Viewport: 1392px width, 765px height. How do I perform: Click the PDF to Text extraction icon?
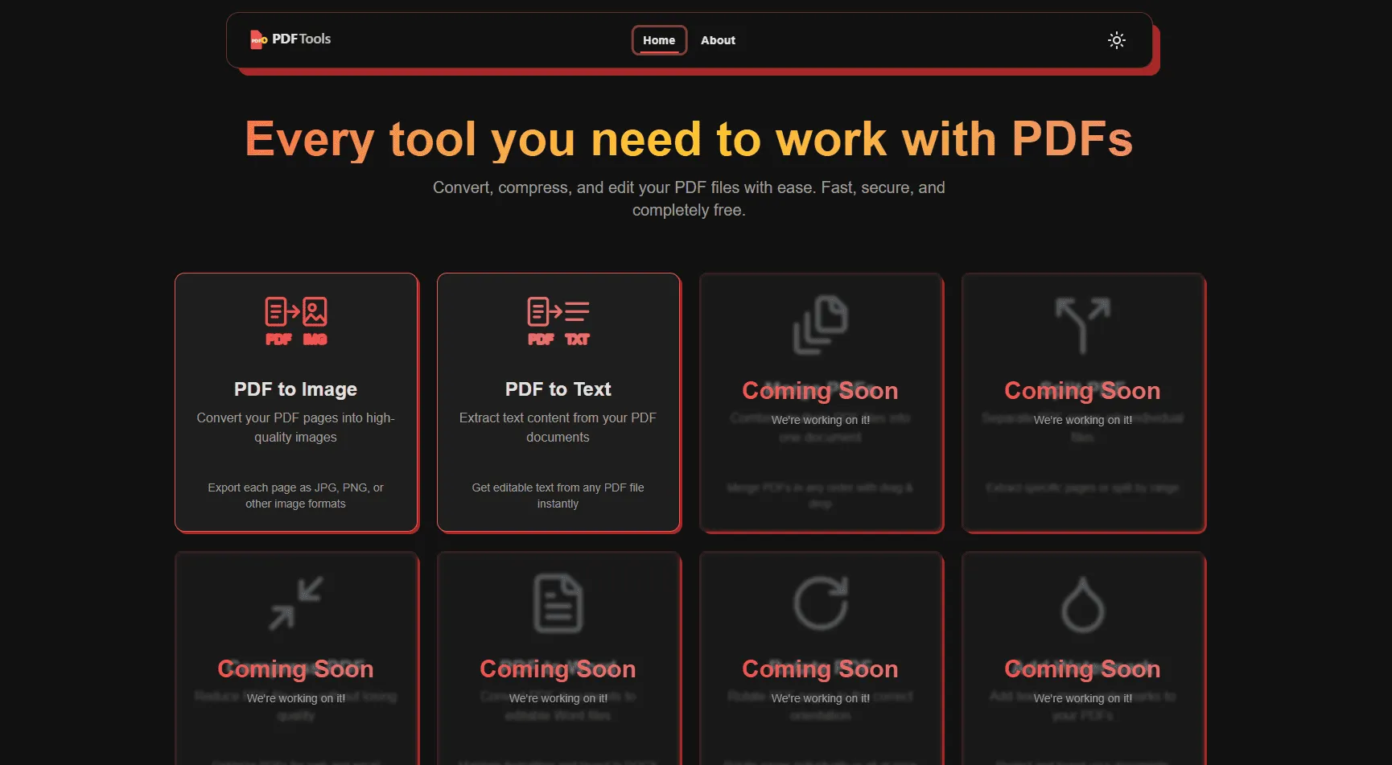point(558,320)
